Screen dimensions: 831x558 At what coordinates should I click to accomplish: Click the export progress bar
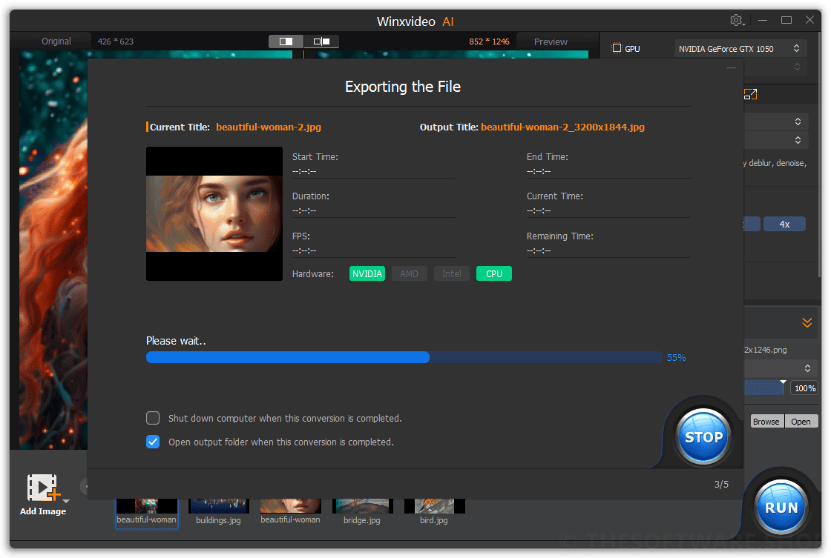404,357
